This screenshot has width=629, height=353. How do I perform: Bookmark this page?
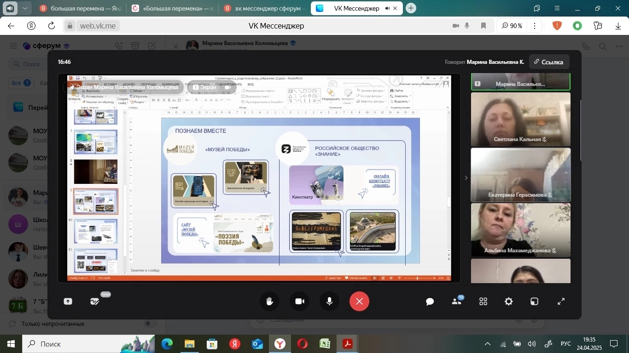483,26
